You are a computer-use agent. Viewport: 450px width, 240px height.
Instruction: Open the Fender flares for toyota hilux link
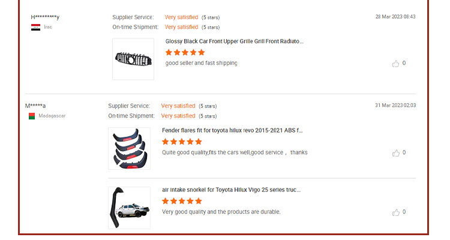pos(232,130)
